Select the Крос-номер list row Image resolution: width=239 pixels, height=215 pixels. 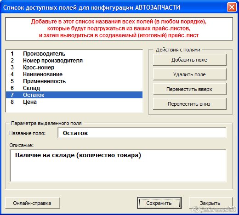click(x=74, y=68)
